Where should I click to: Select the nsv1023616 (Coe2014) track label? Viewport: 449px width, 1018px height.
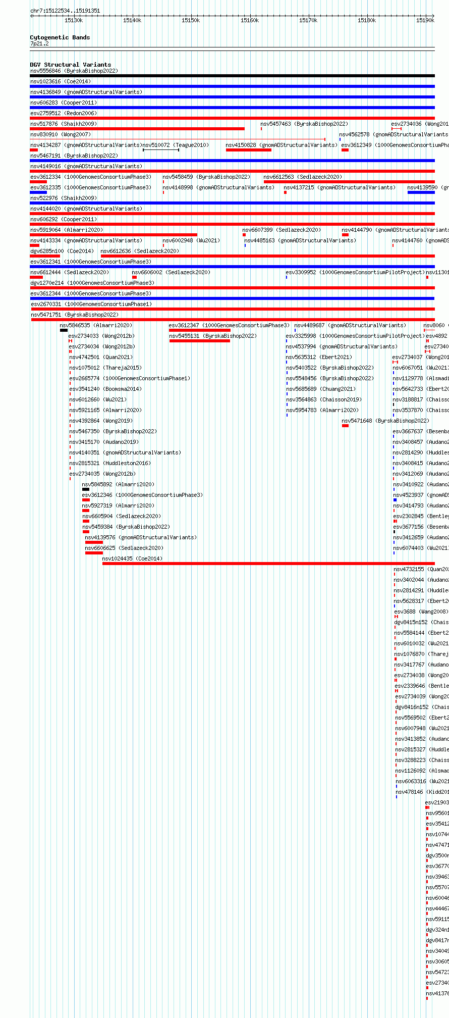(x=61, y=81)
